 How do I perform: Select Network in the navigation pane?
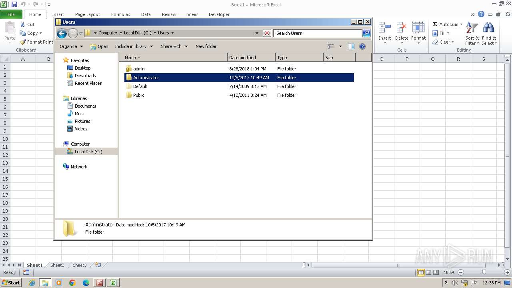pyautogui.click(x=79, y=167)
